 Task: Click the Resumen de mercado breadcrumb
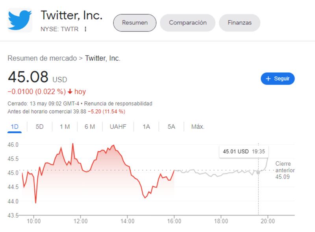pyautogui.click(x=42, y=58)
